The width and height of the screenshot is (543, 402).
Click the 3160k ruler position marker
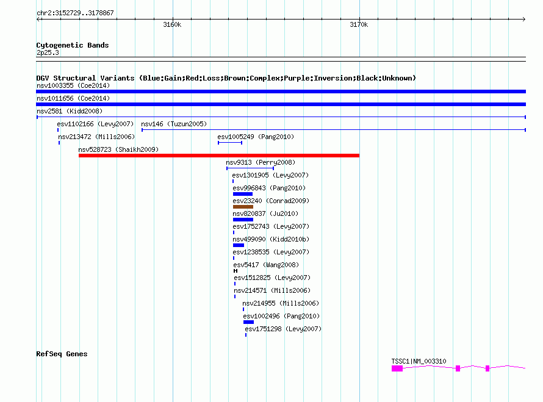(x=172, y=24)
